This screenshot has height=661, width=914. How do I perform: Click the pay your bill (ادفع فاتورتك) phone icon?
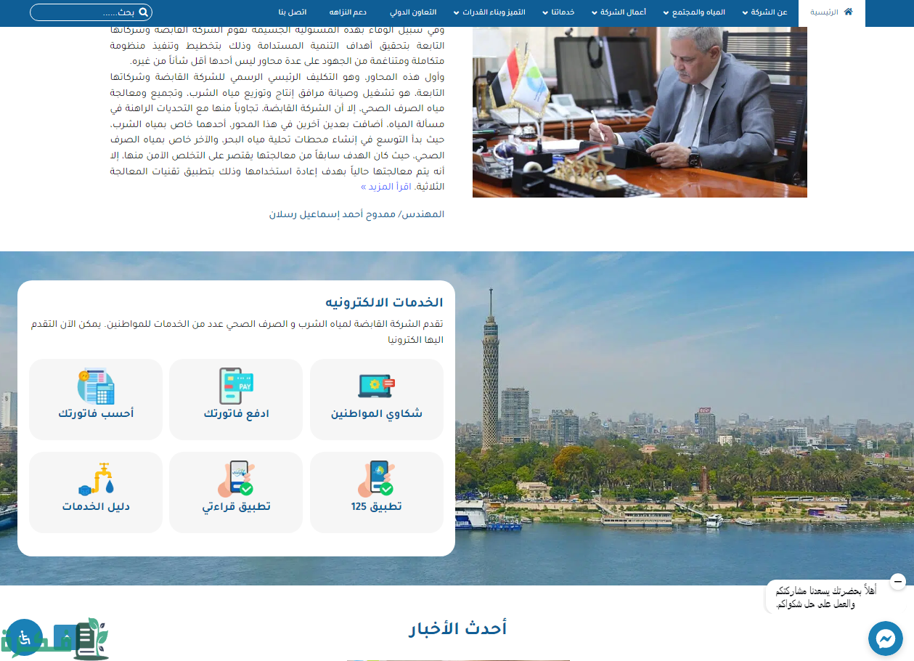(236, 386)
